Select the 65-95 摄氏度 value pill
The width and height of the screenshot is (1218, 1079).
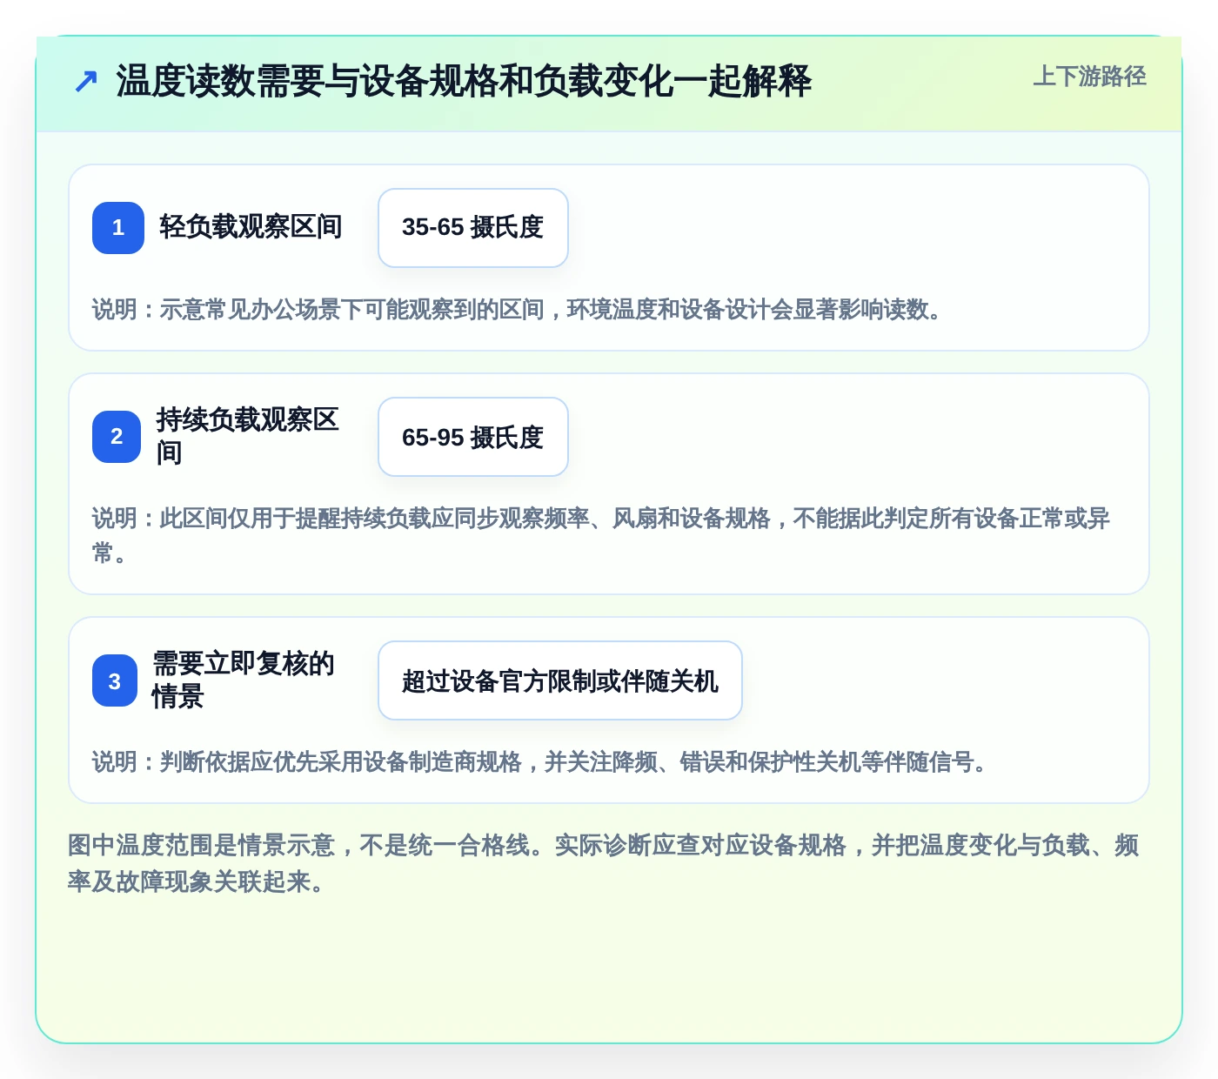click(473, 437)
